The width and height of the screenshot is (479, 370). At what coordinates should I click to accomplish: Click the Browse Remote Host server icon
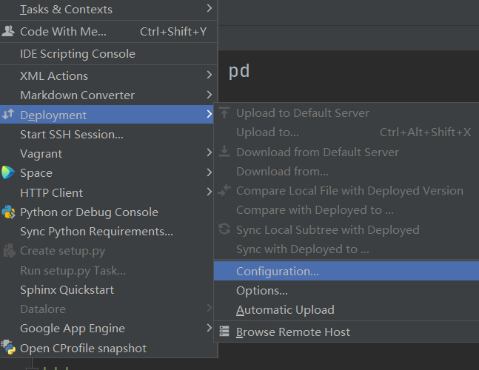pyautogui.click(x=225, y=332)
